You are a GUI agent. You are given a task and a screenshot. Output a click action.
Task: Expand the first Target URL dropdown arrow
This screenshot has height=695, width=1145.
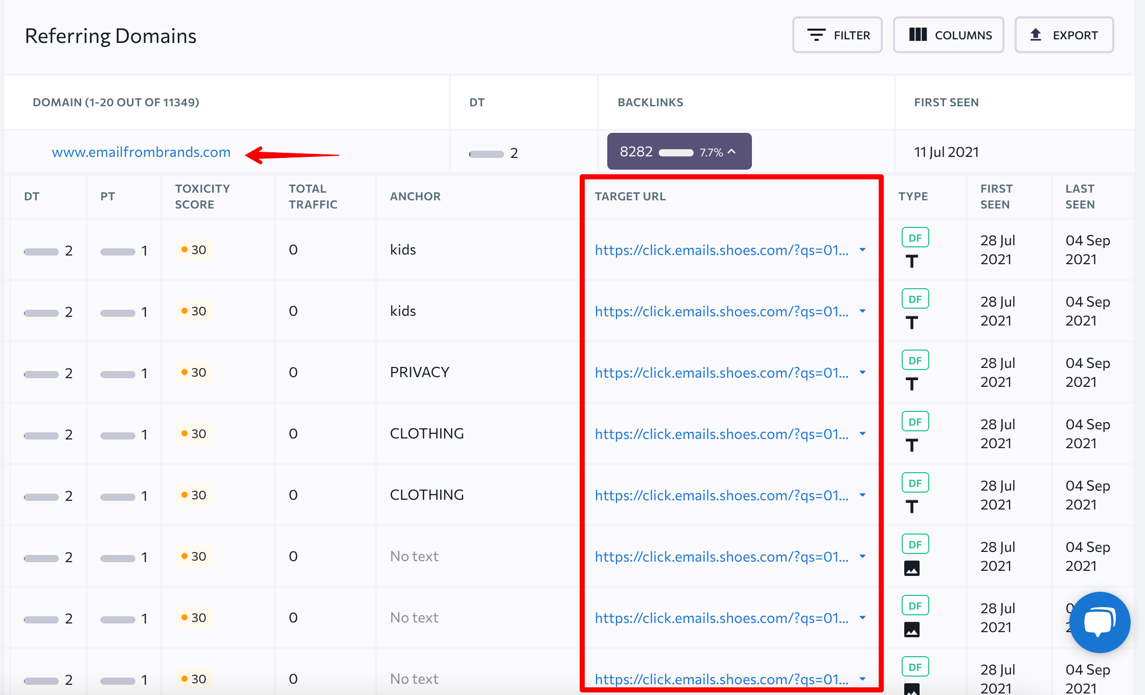863,250
